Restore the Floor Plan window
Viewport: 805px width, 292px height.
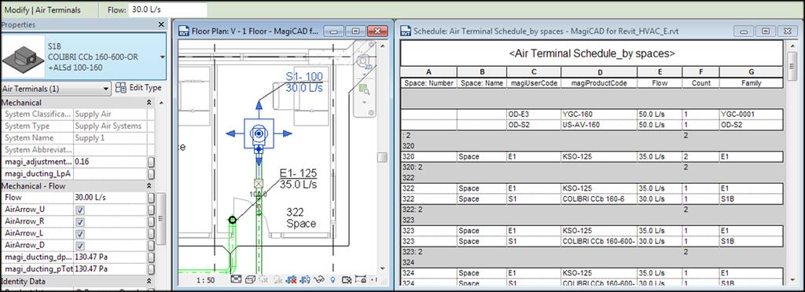tap(355, 31)
